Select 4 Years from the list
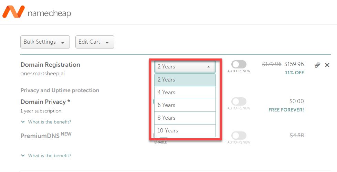This screenshot has width=337, height=172. (x=185, y=93)
